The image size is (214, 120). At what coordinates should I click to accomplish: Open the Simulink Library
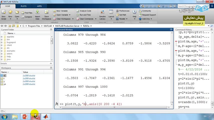tap(102, 15)
